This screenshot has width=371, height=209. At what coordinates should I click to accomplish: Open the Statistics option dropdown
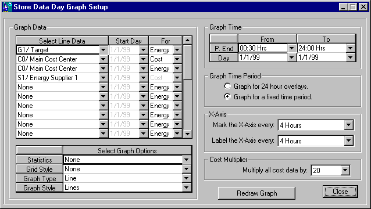tap(187, 160)
